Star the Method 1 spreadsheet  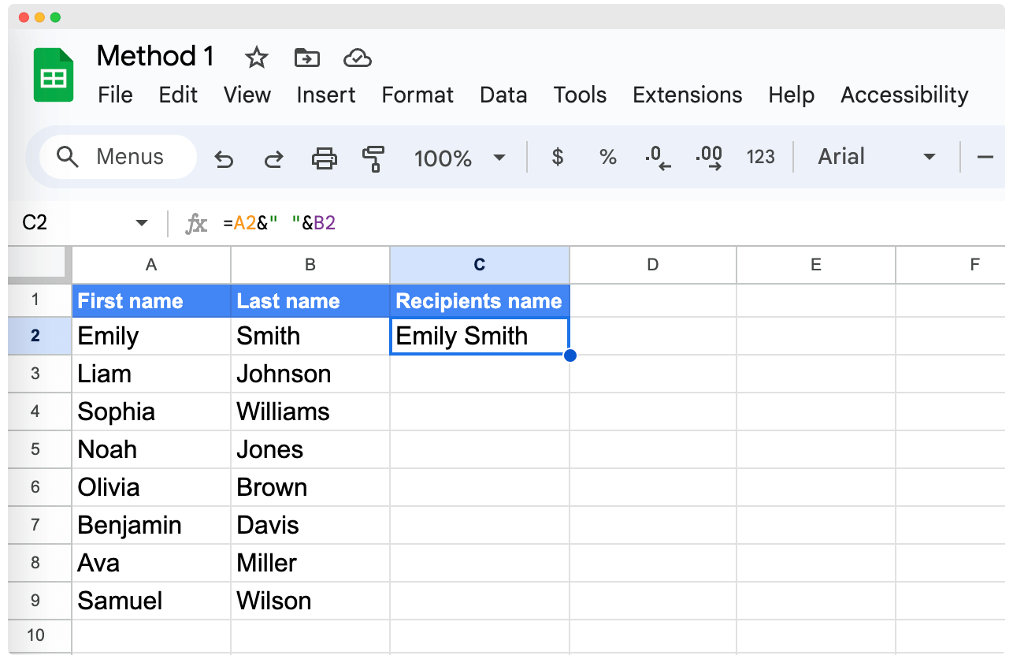pyautogui.click(x=256, y=58)
